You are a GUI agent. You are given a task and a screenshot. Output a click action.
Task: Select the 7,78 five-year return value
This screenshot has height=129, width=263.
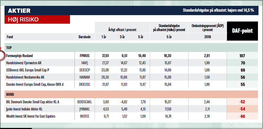point(143,102)
